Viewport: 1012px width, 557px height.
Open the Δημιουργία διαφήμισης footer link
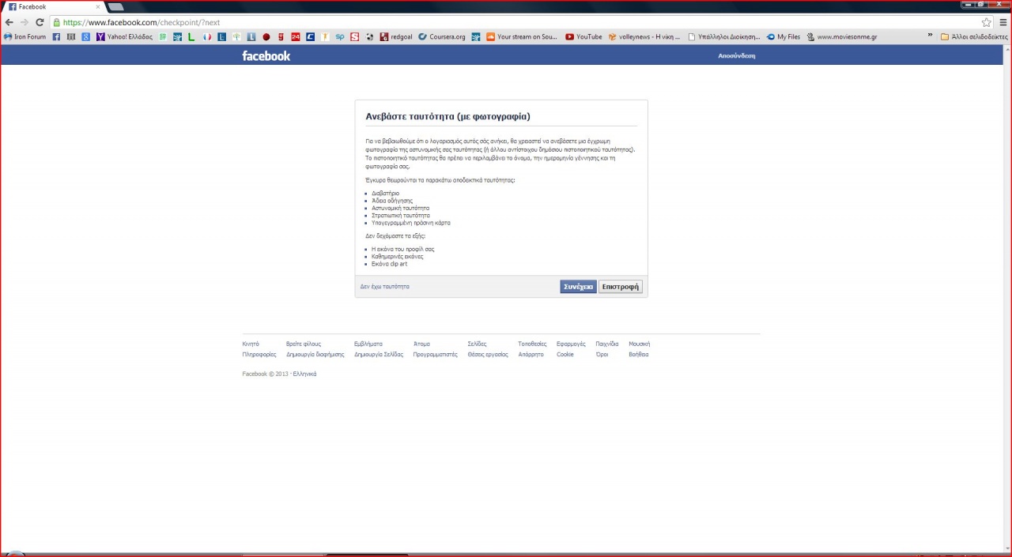[315, 355]
